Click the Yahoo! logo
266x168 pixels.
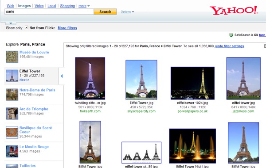pos(234,11)
